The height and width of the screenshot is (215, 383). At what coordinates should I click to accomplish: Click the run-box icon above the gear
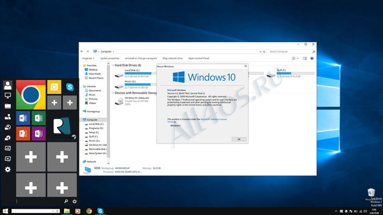8,159
